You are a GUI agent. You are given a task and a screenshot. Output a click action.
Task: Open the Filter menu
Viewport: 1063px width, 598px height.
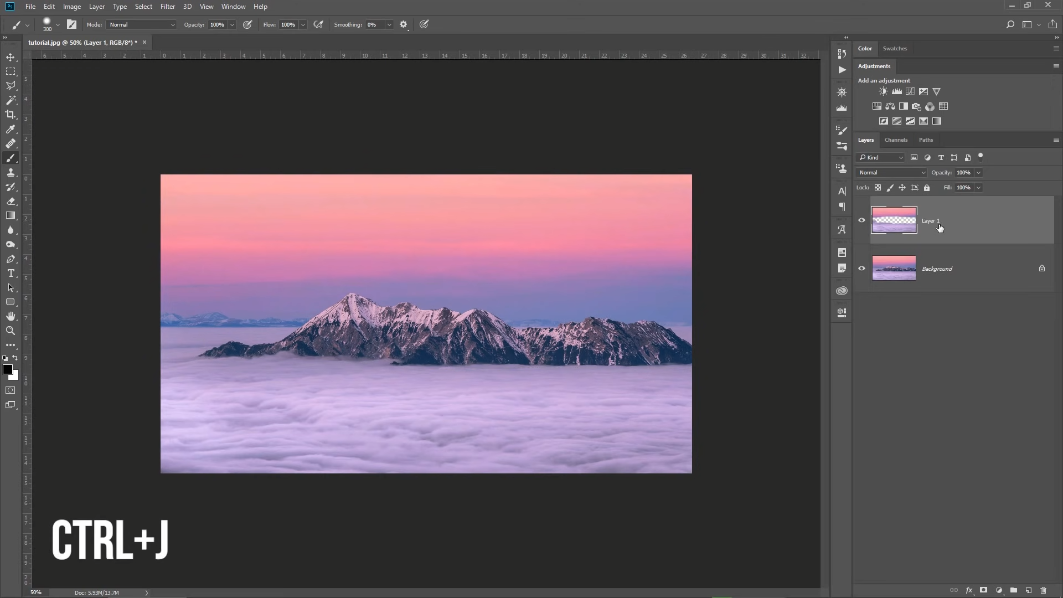(168, 6)
